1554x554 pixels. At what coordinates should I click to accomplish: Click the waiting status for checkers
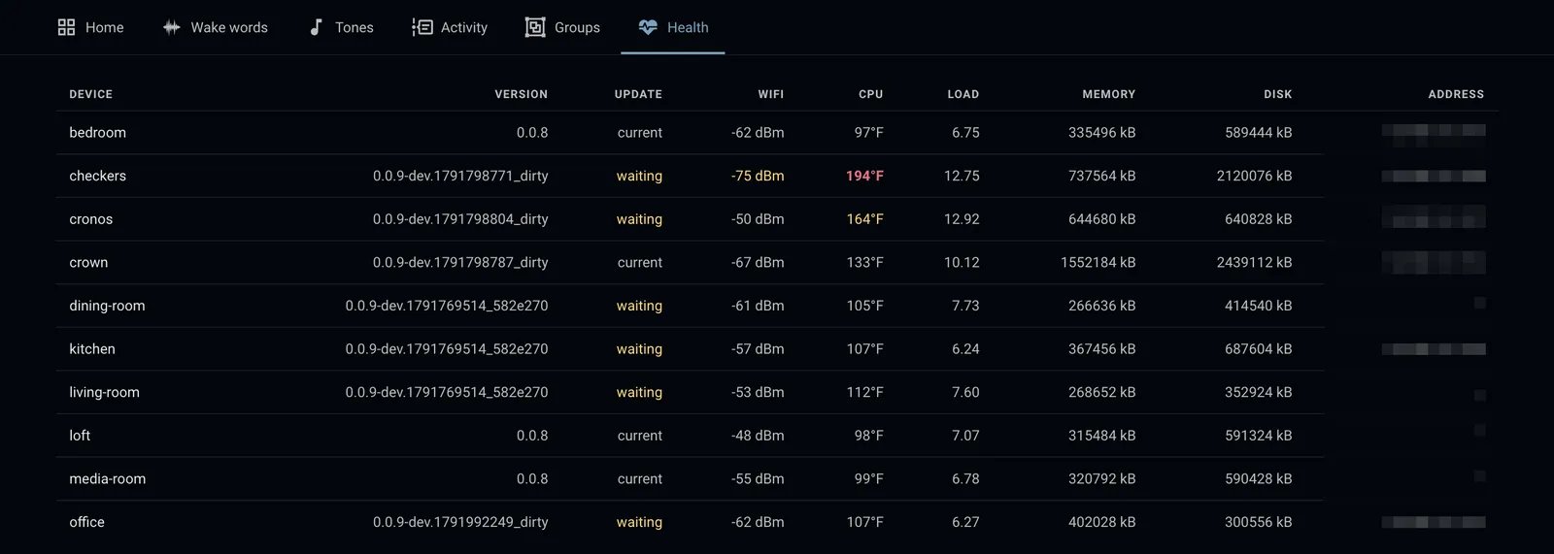click(639, 176)
